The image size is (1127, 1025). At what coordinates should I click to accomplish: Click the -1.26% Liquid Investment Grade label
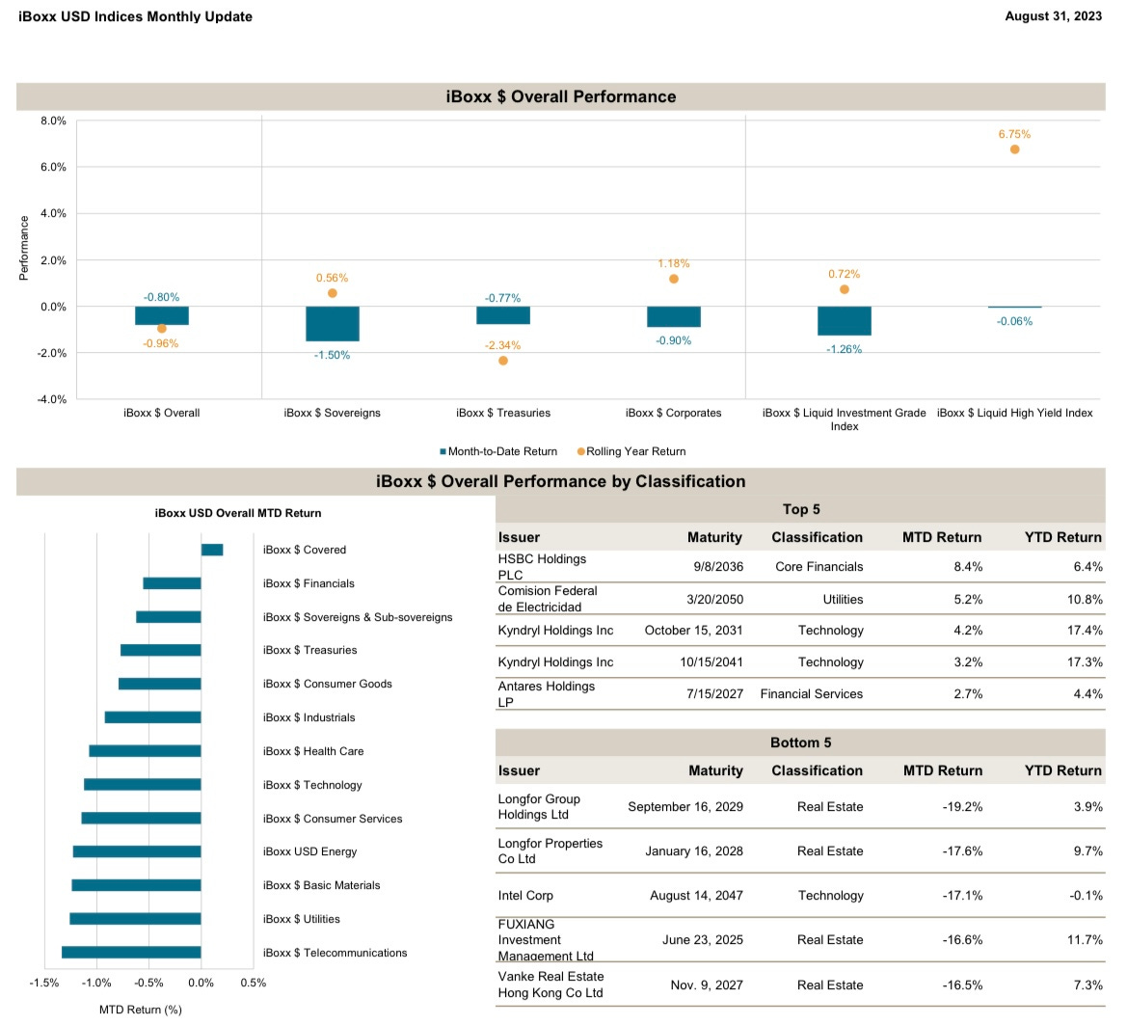844,349
